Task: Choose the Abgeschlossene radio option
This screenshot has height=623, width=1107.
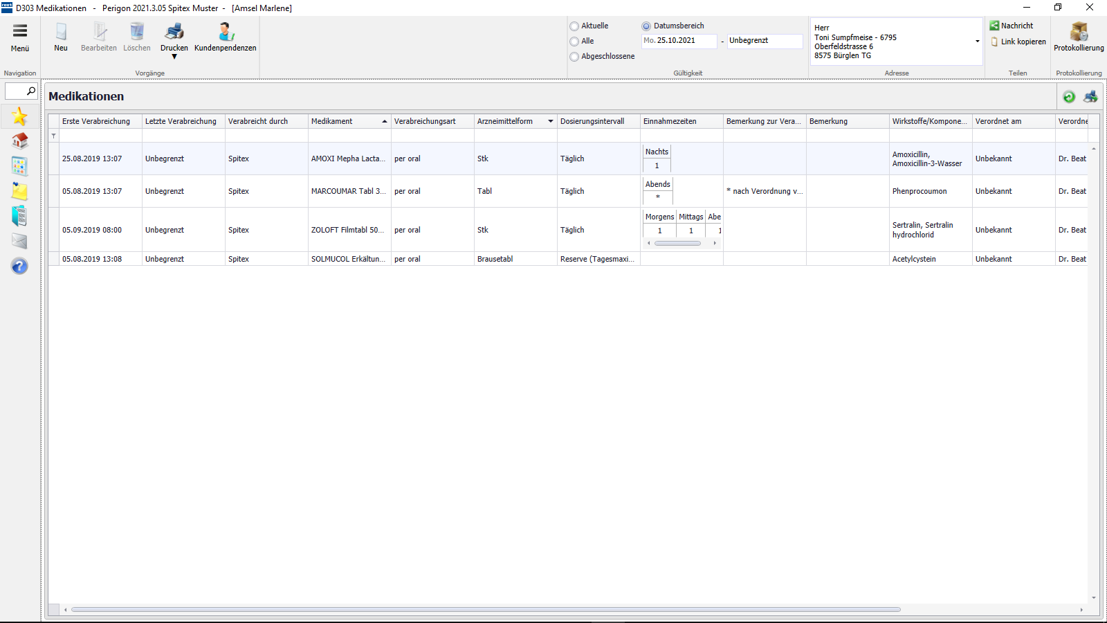Action: [x=574, y=57]
